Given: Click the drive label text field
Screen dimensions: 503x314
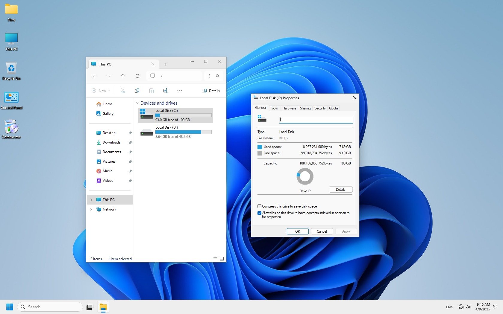Looking at the screenshot, I should [316, 120].
